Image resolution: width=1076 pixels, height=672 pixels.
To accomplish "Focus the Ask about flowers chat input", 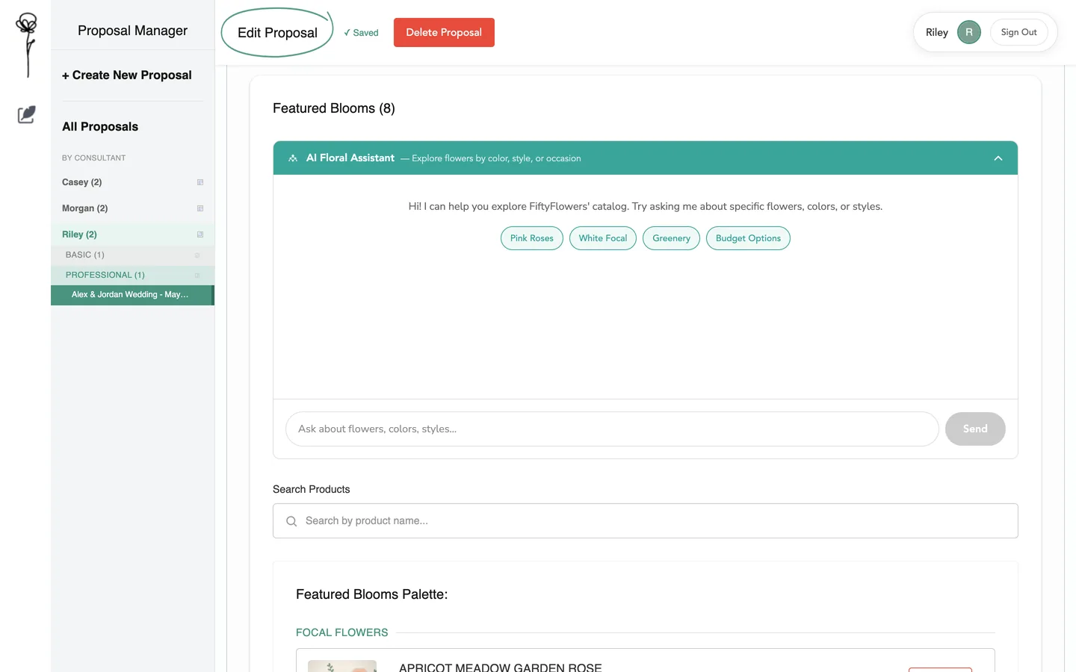I will 612,429.
